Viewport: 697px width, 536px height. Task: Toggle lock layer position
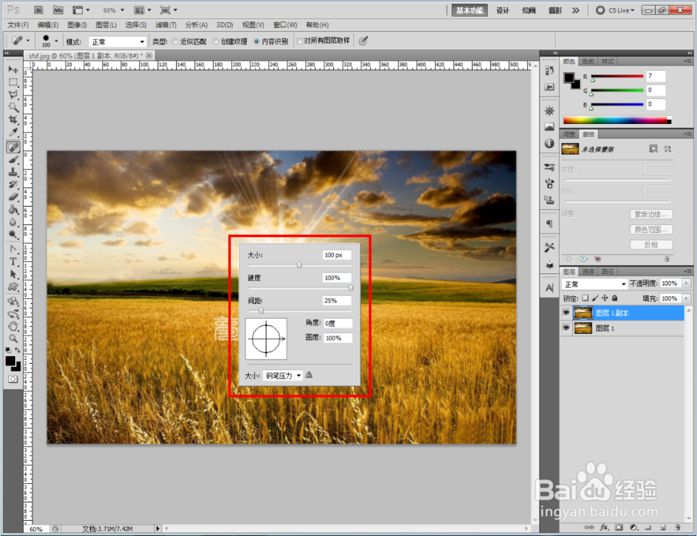(604, 298)
